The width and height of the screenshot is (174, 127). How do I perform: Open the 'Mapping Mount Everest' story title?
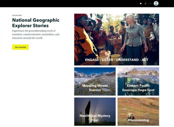pos(95,88)
